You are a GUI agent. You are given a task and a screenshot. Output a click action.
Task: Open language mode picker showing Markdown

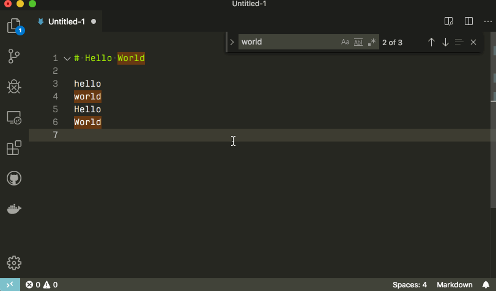pos(454,285)
